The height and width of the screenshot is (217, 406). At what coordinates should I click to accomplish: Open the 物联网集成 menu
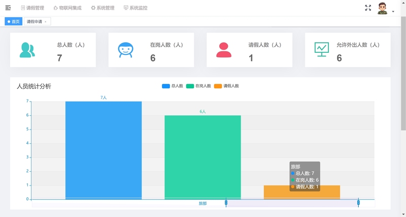click(67, 8)
